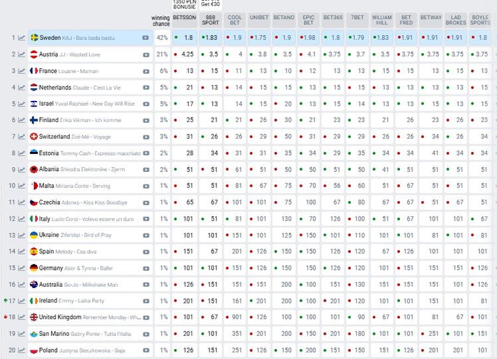Viewport: 497px width, 359px height.
Task: Click the 21% winning chance for Austria
Action: [x=162, y=54]
